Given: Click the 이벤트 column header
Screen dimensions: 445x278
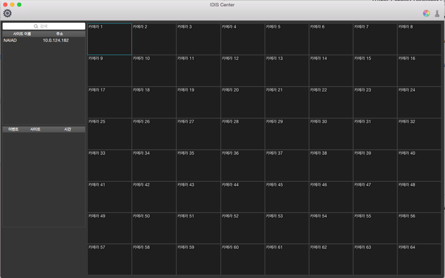Looking at the screenshot, I should click(13, 130).
